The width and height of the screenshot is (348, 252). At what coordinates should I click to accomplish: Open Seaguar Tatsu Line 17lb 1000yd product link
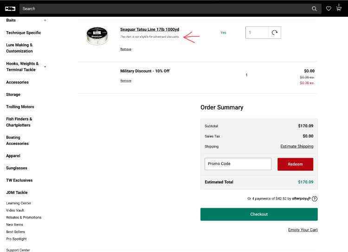pyautogui.click(x=149, y=29)
